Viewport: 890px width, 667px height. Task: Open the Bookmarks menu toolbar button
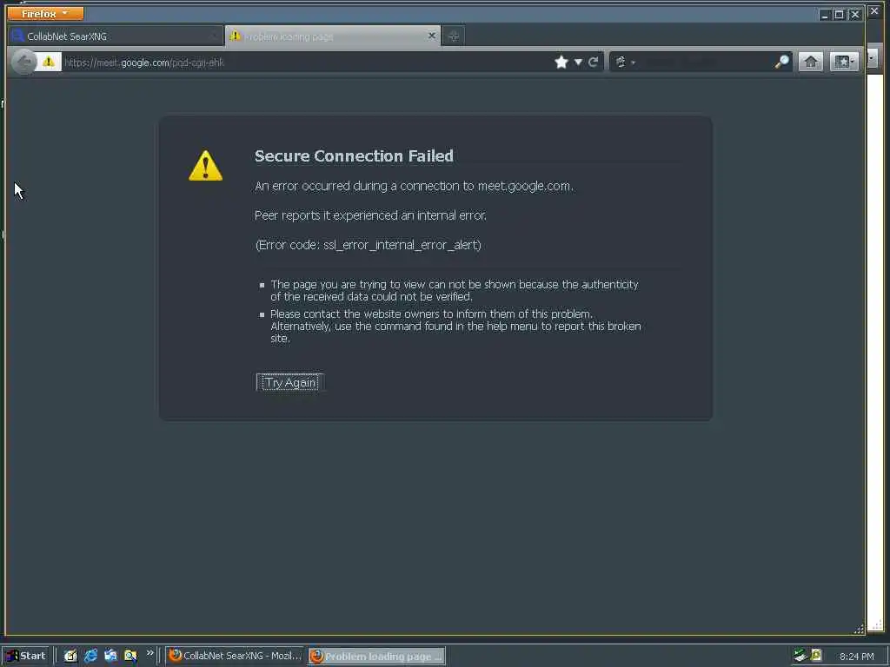[844, 62]
